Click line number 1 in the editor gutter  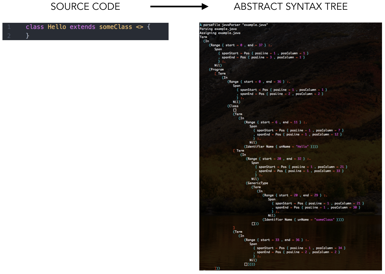(x=9, y=27)
